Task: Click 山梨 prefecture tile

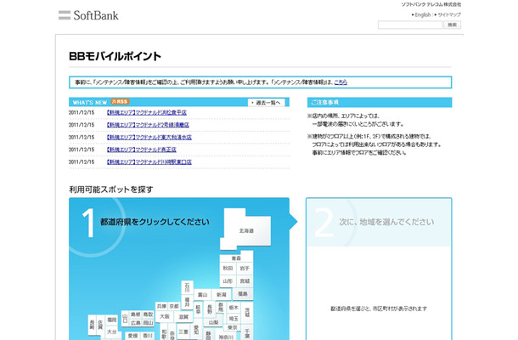Action: 213,322
